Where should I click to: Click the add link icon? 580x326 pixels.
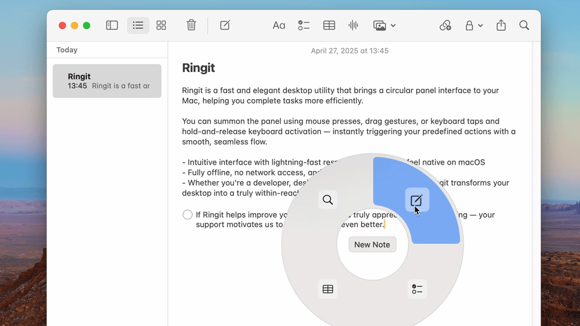coord(445,25)
